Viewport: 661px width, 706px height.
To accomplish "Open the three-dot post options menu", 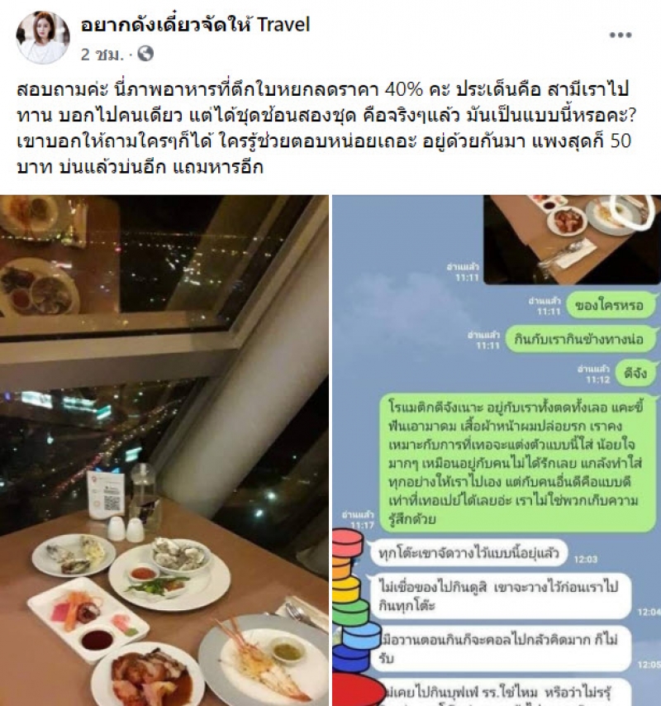I will pos(620,35).
